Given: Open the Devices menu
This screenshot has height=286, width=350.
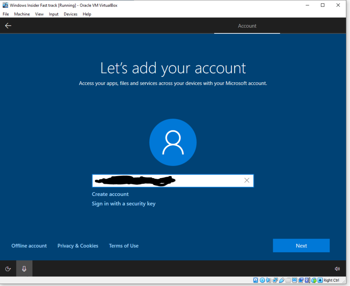Looking at the screenshot, I should tap(70, 14).
